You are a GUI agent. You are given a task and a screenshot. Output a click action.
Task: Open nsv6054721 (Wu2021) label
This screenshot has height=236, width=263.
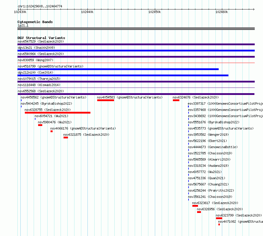pos(51,116)
